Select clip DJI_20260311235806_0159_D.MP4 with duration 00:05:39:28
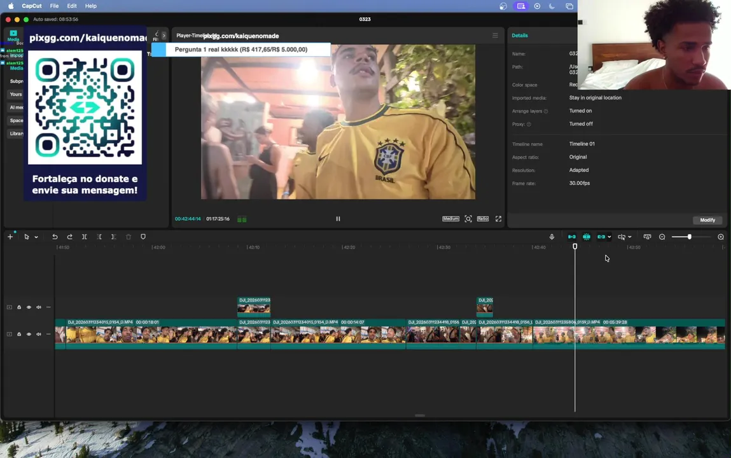This screenshot has height=458, width=731. [x=629, y=334]
